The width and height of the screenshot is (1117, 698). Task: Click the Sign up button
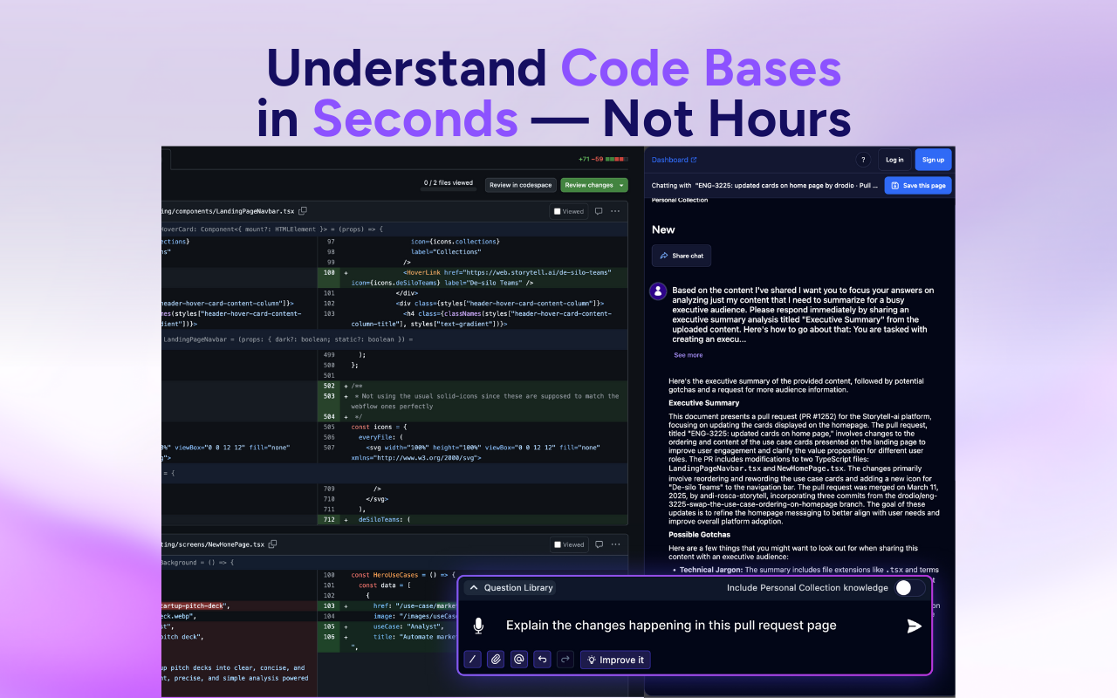933,160
